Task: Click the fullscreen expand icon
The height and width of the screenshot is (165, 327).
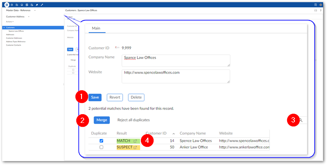Action: pos(316,10)
